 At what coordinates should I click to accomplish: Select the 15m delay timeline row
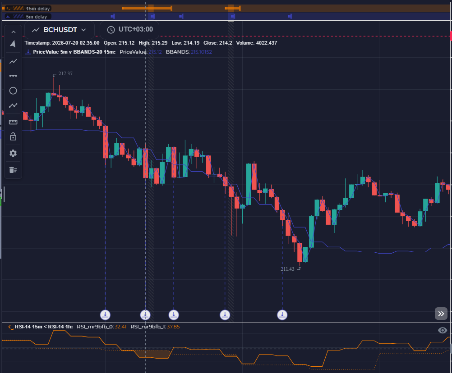click(226, 9)
